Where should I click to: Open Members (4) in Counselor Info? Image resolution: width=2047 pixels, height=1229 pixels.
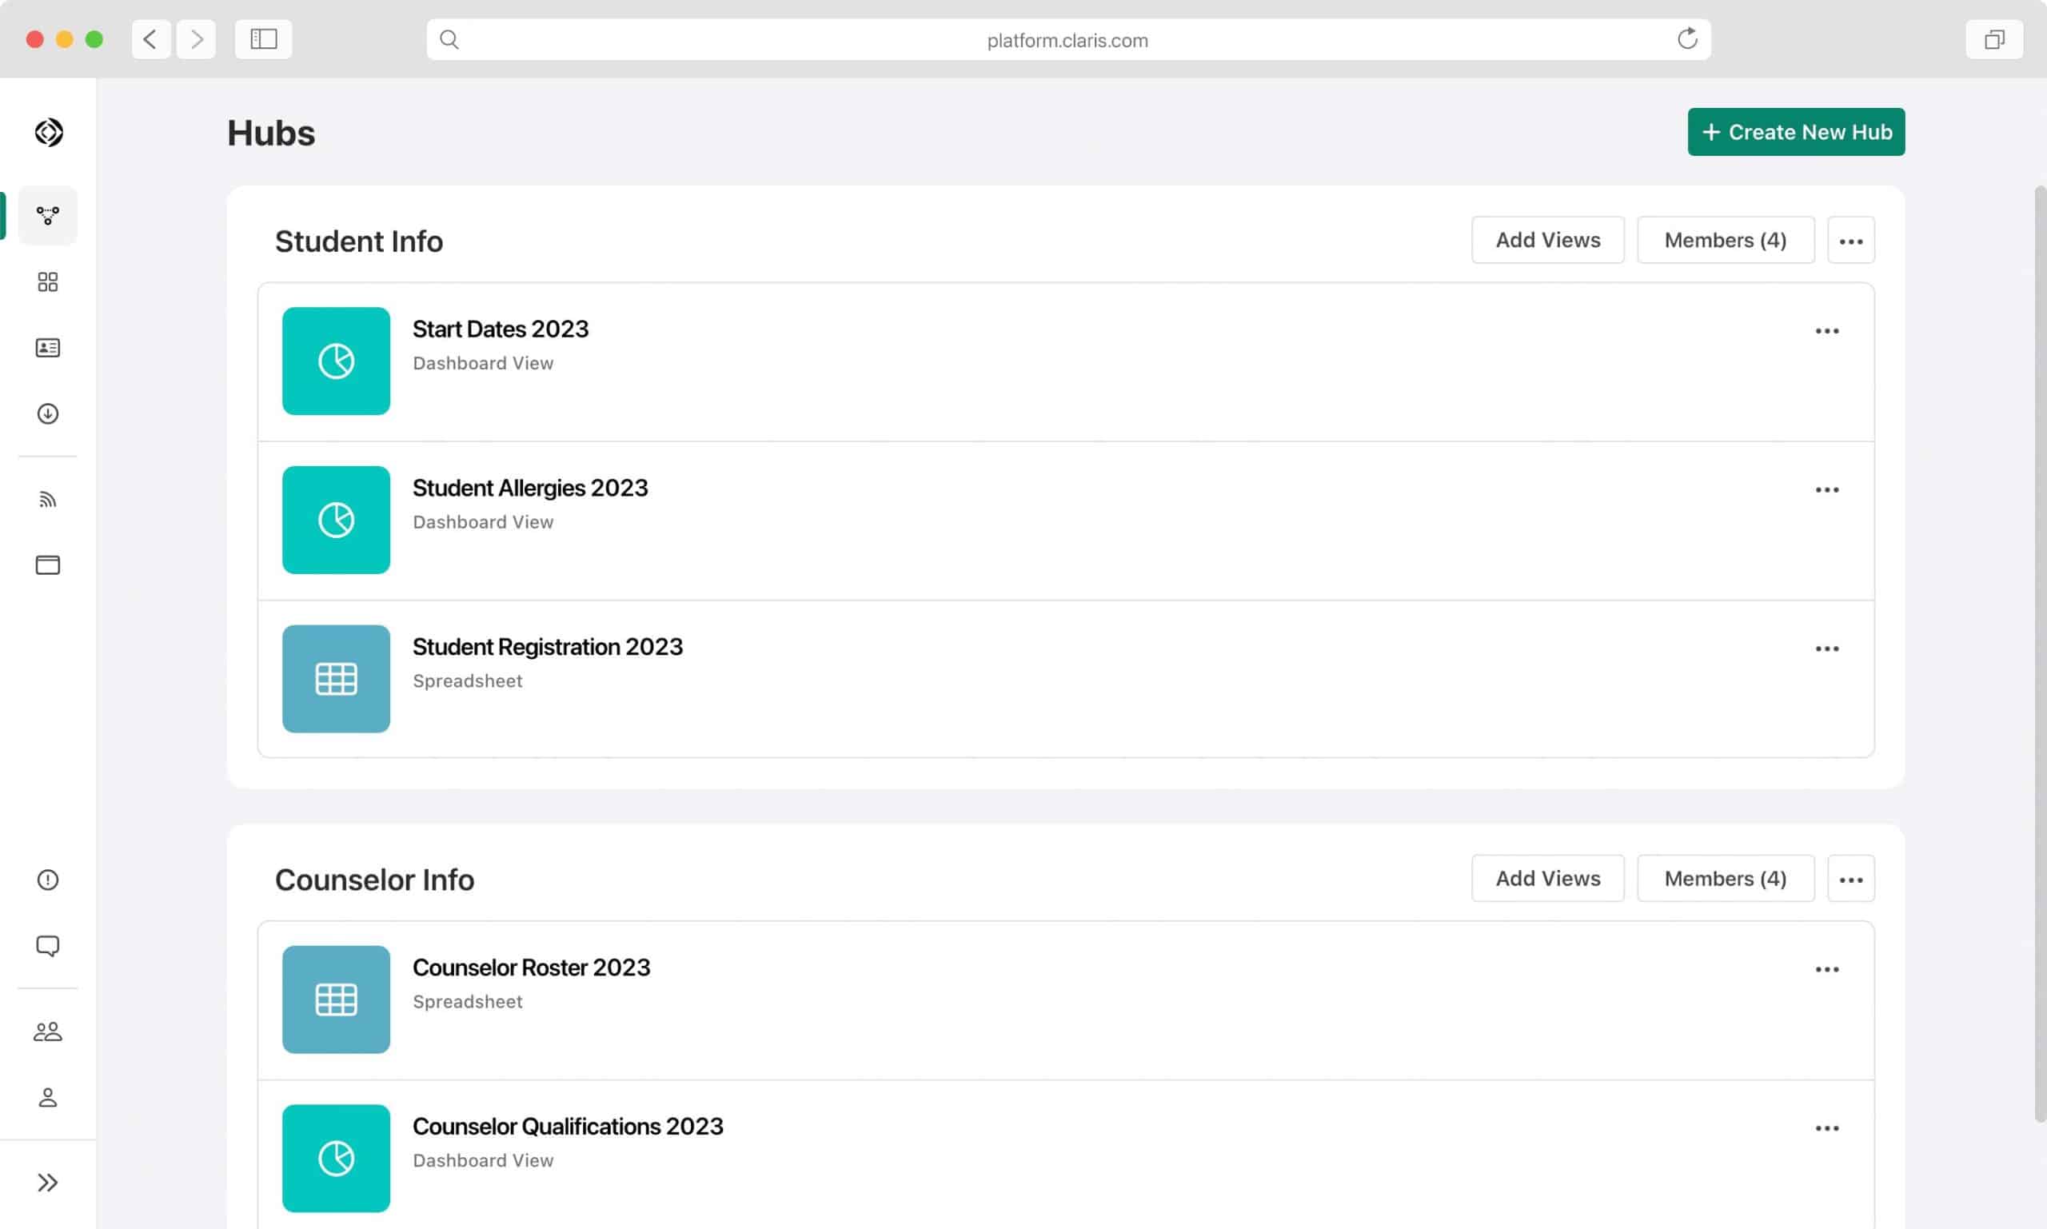click(1725, 879)
